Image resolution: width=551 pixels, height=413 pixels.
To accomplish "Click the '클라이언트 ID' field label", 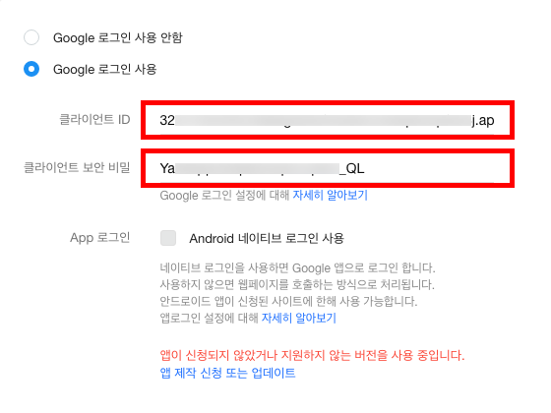I will coord(94,119).
